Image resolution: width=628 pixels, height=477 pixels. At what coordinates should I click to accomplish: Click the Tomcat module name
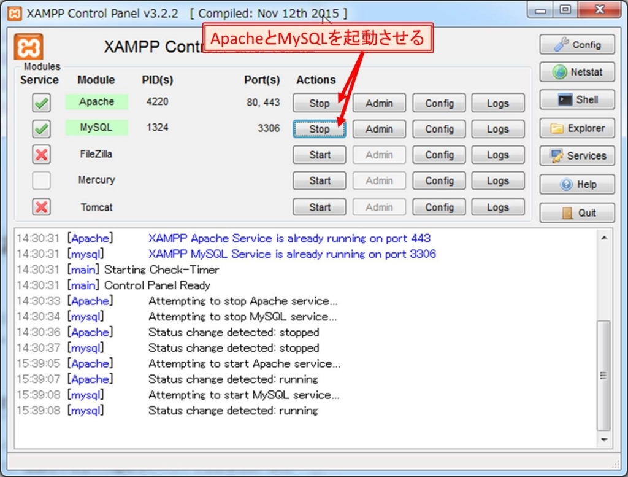click(96, 207)
